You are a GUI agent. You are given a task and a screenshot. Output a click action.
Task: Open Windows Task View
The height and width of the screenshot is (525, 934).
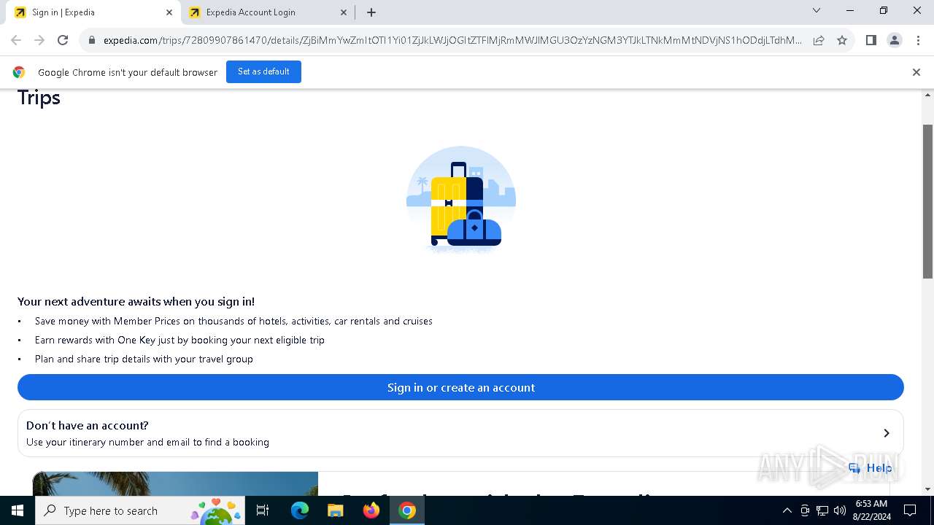tap(263, 510)
